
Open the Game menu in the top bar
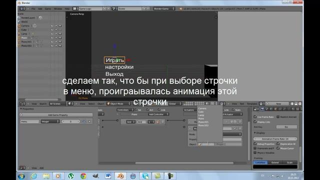point(48,9)
